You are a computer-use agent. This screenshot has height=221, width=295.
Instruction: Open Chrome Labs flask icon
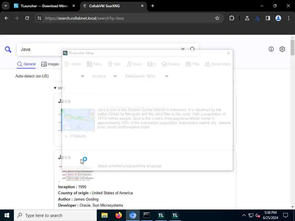tap(247, 18)
